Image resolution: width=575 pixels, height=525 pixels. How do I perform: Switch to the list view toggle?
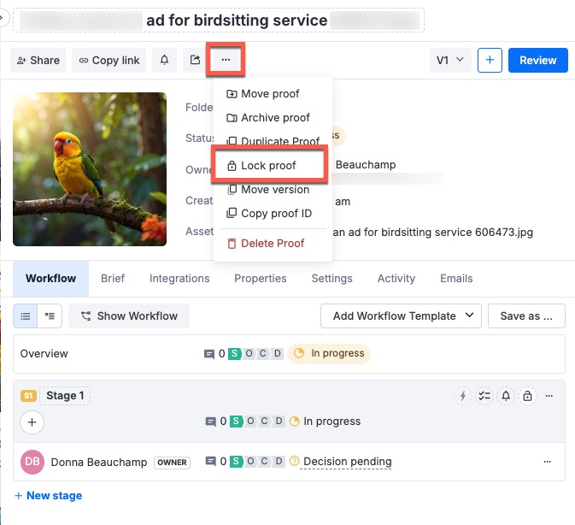pyautogui.click(x=26, y=316)
